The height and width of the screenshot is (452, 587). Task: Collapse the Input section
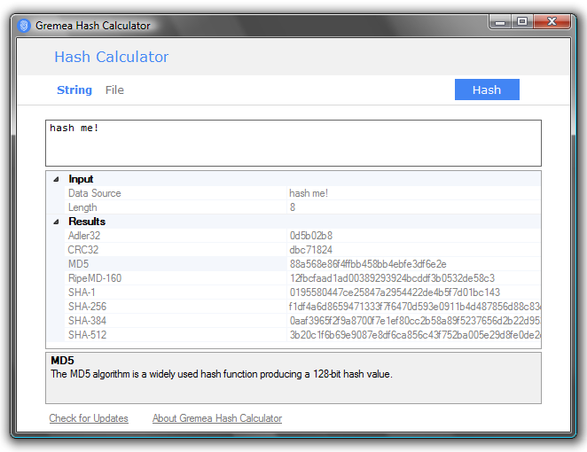click(56, 179)
